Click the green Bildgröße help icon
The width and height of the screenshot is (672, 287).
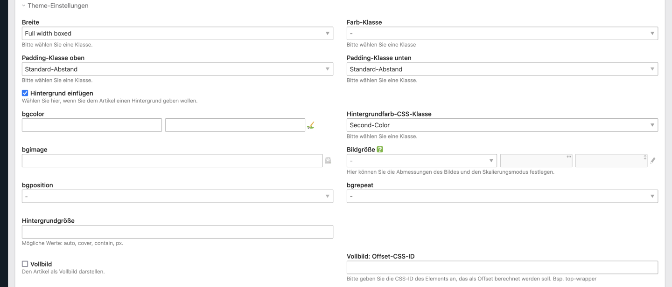click(380, 150)
